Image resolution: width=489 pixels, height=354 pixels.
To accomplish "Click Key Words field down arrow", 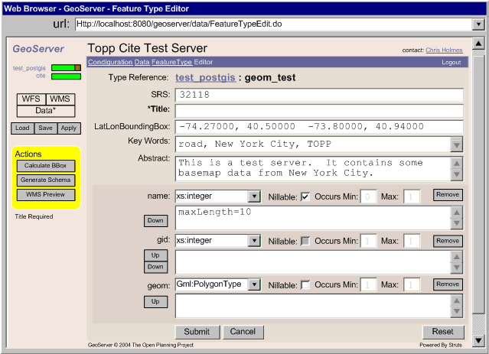I will (x=457, y=145).
